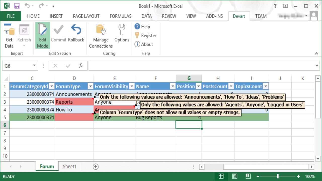Collapse the ribbon with the chevron
This screenshot has width=322, height=181.
pos(316,53)
